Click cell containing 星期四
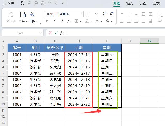 click(107, 86)
